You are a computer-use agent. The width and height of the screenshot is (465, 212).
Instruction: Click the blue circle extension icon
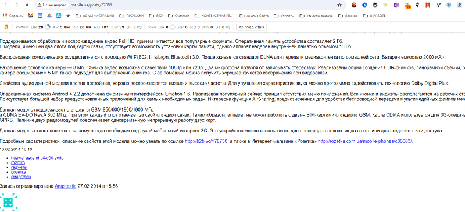click(364, 5)
